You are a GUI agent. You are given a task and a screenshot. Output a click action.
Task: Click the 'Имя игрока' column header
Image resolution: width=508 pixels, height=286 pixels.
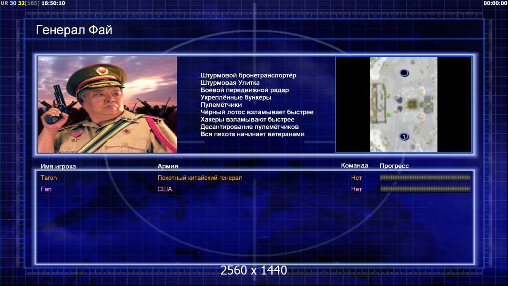click(x=58, y=166)
